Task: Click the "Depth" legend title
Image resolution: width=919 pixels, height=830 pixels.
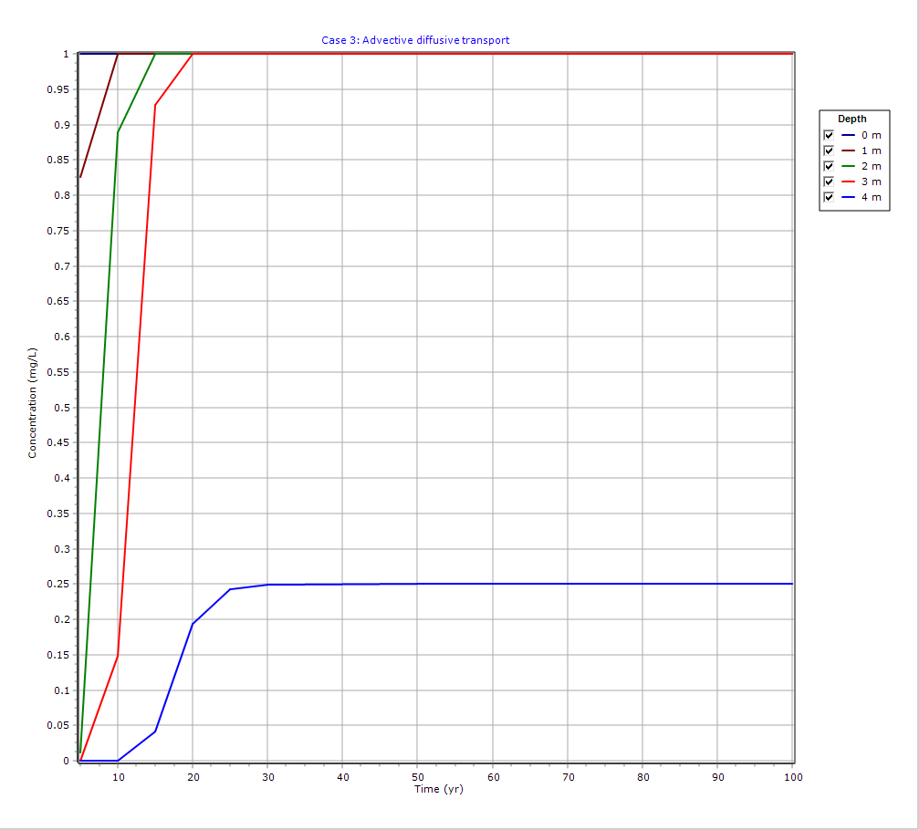Action: tap(852, 119)
